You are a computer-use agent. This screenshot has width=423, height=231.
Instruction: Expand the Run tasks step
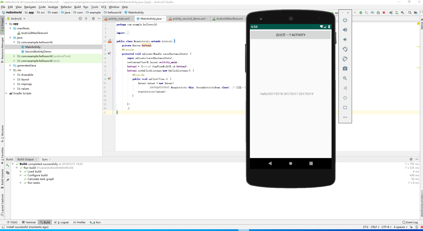click(21, 183)
